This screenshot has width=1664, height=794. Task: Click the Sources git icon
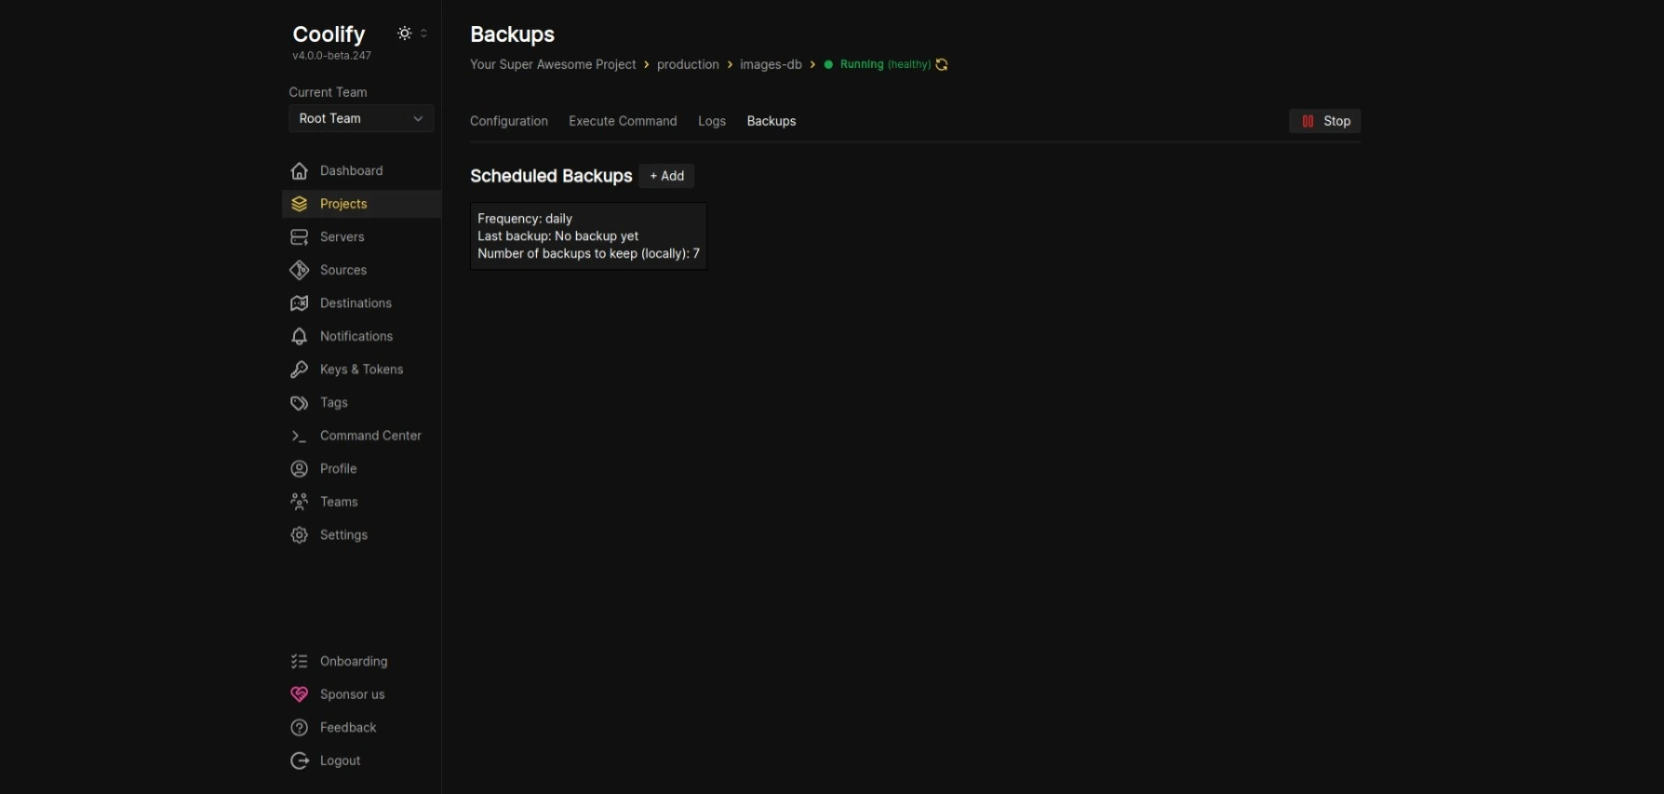(x=299, y=270)
